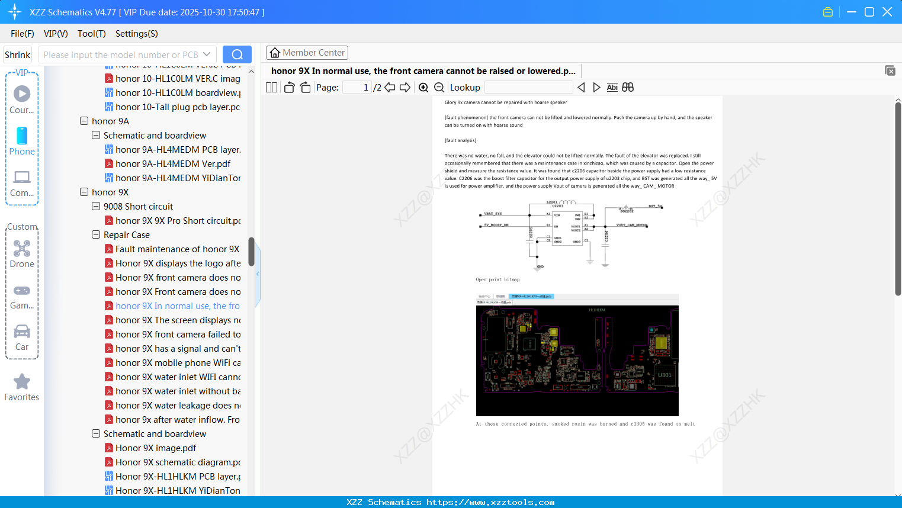Open Honor 9X displays the logo file
The height and width of the screenshot is (508, 902).
pyautogui.click(x=172, y=263)
